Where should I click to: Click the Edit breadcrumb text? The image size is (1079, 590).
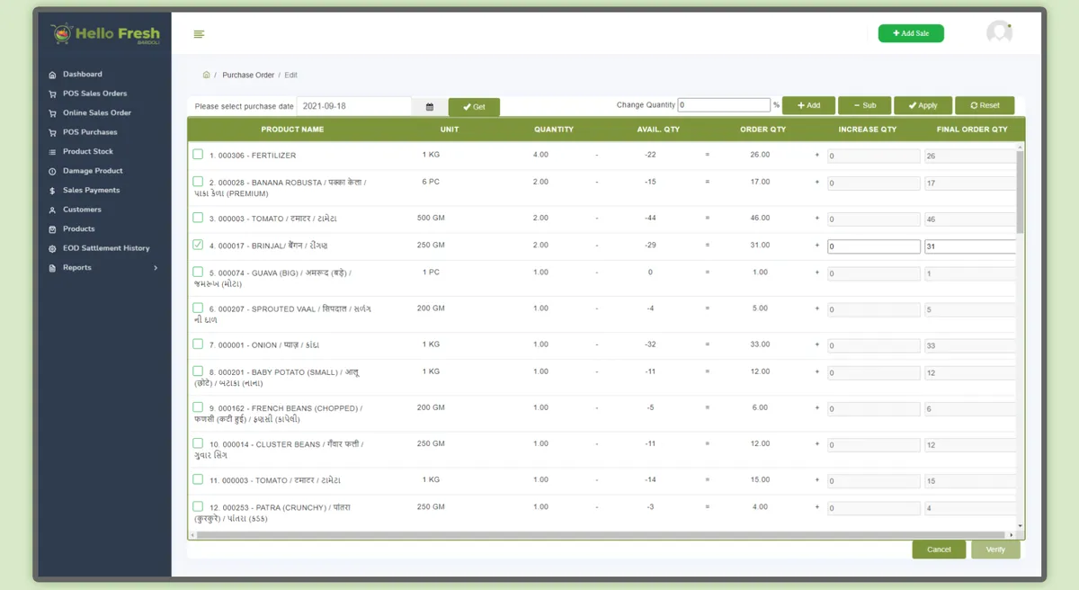click(291, 76)
